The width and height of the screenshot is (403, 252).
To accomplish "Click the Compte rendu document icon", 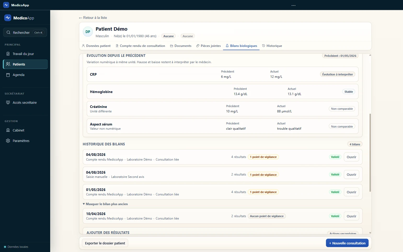I will click(117, 46).
